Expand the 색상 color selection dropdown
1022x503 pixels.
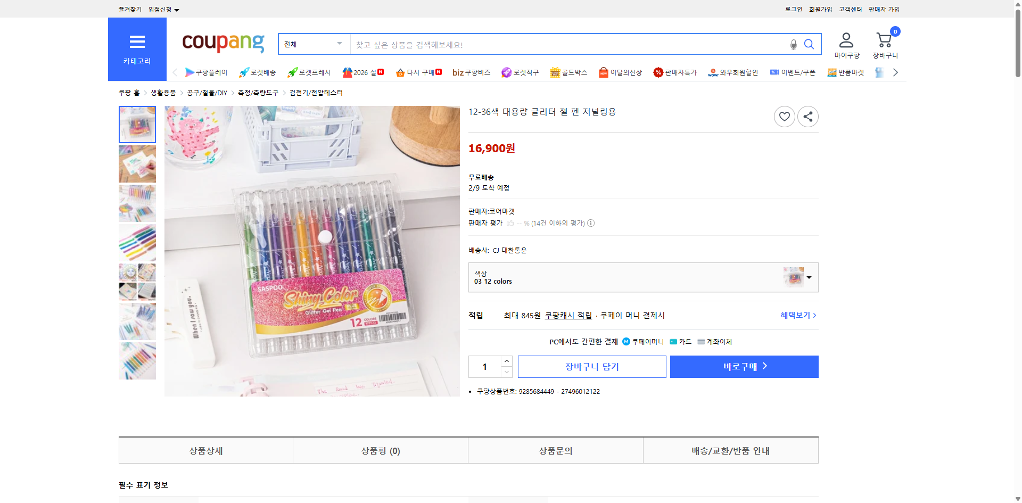point(809,277)
